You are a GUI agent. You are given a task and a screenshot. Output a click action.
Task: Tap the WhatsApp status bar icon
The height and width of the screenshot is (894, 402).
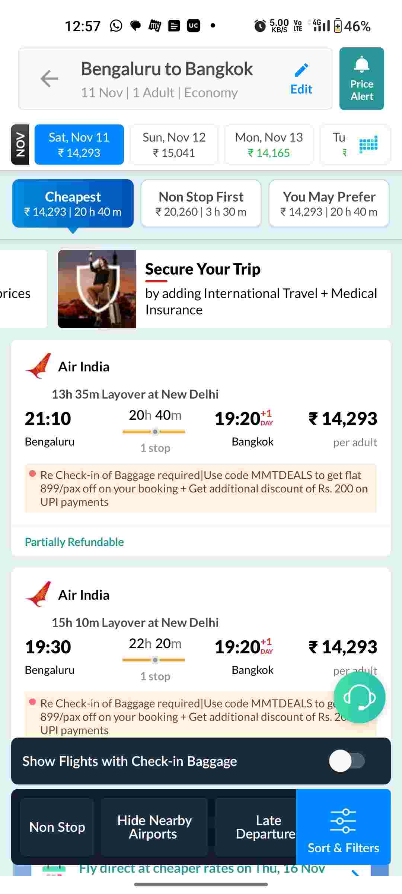pos(116,26)
